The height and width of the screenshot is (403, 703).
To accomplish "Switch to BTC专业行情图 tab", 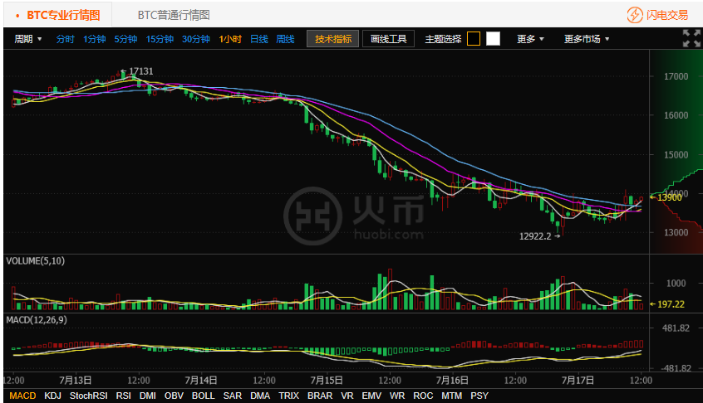I will [x=62, y=15].
